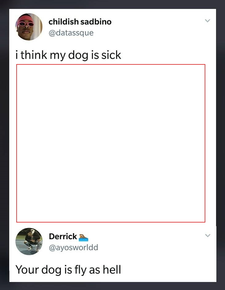The width and height of the screenshot is (225, 290).
Task: Expand the chevron menu on Derrick's reply
Action: point(208,235)
